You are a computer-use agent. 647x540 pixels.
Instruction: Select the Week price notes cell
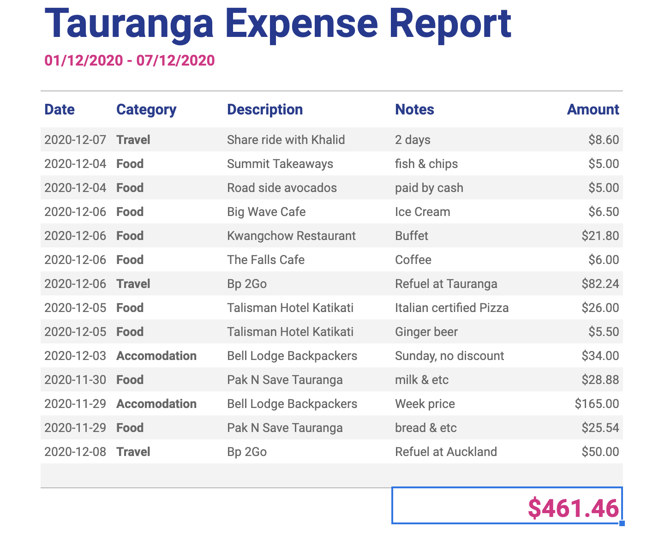click(x=425, y=404)
